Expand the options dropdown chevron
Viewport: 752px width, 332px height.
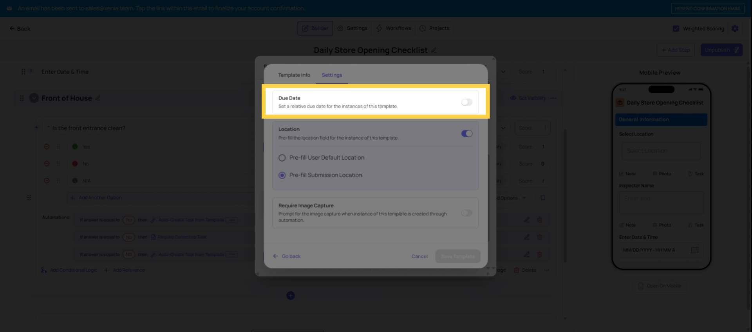(524, 198)
